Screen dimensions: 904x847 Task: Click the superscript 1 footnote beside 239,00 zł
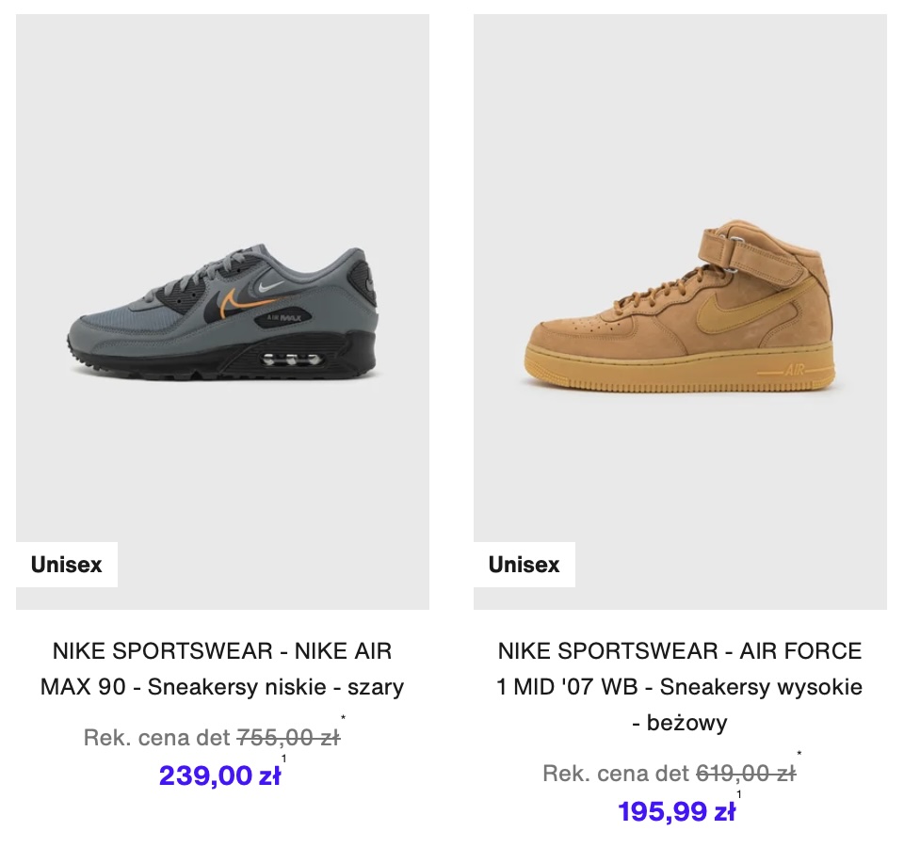pyautogui.click(x=283, y=759)
